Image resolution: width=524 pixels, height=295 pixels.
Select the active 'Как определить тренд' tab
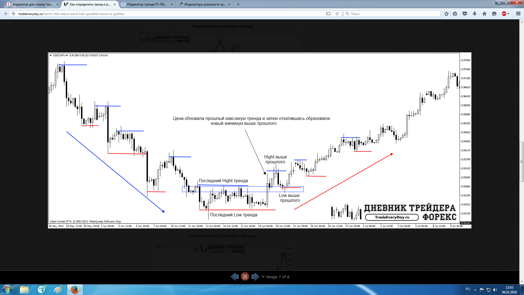90,4
